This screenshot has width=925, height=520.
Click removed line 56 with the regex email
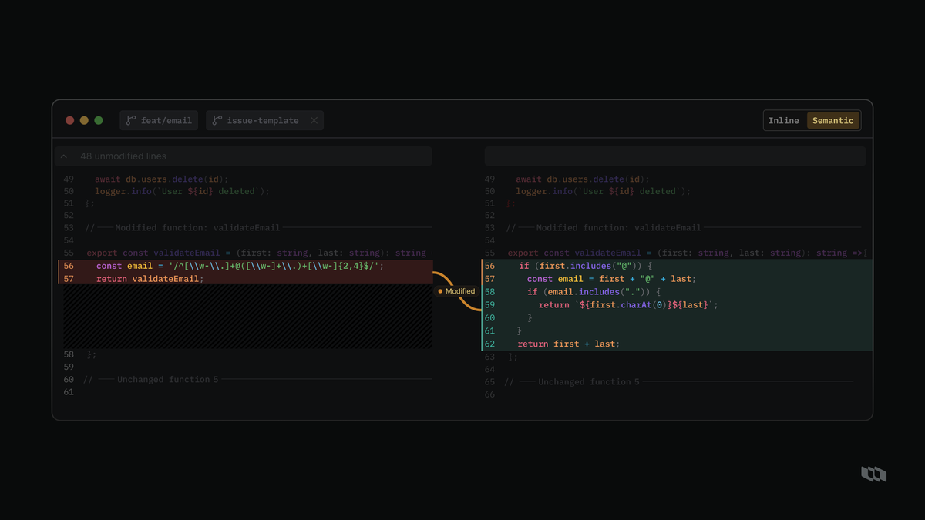[x=245, y=266]
